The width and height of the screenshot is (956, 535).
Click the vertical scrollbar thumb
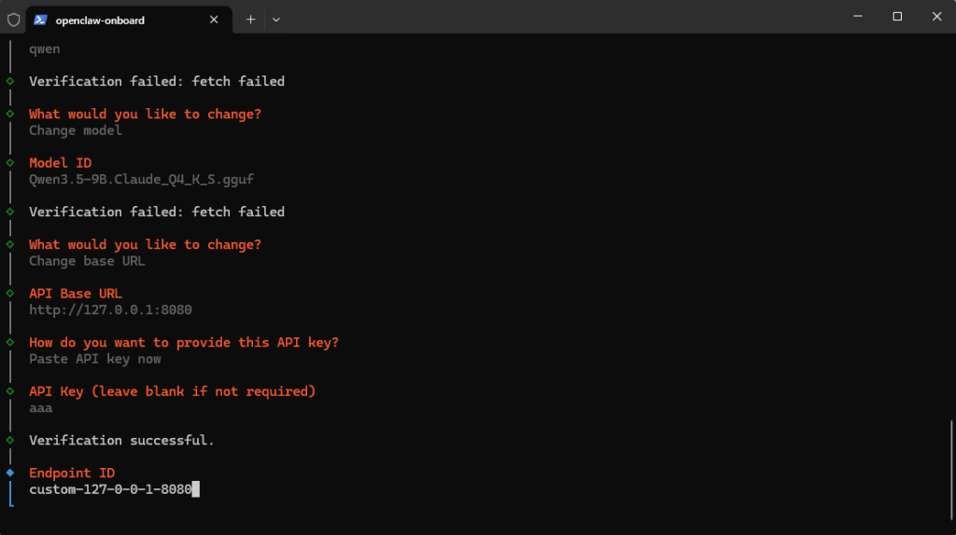point(950,462)
